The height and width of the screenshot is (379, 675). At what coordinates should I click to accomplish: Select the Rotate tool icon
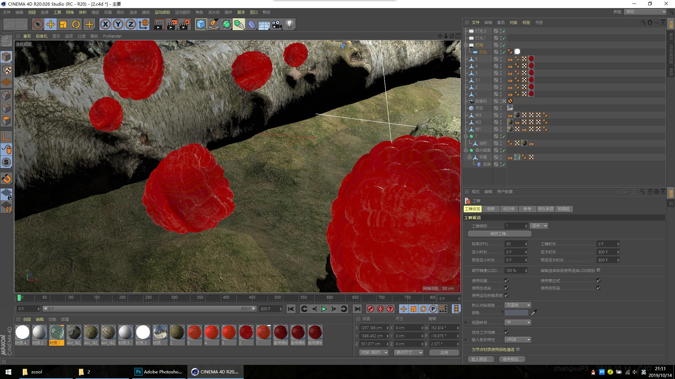76,24
